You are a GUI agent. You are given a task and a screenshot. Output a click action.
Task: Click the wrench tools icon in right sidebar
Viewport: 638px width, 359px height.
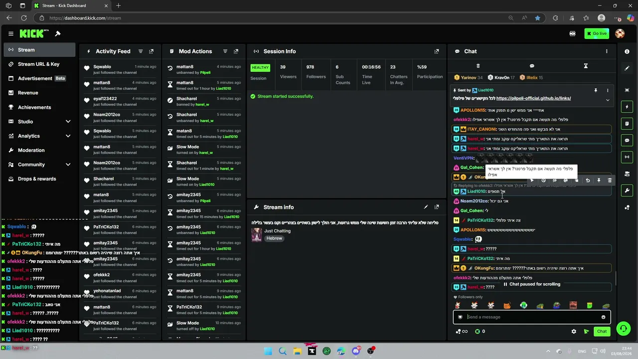(x=627, y=190)
